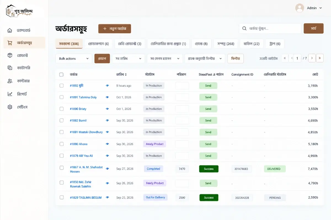Check the box for order #1880 Ahona
This screenshot has width=331, height=220.
pos(62,144)
